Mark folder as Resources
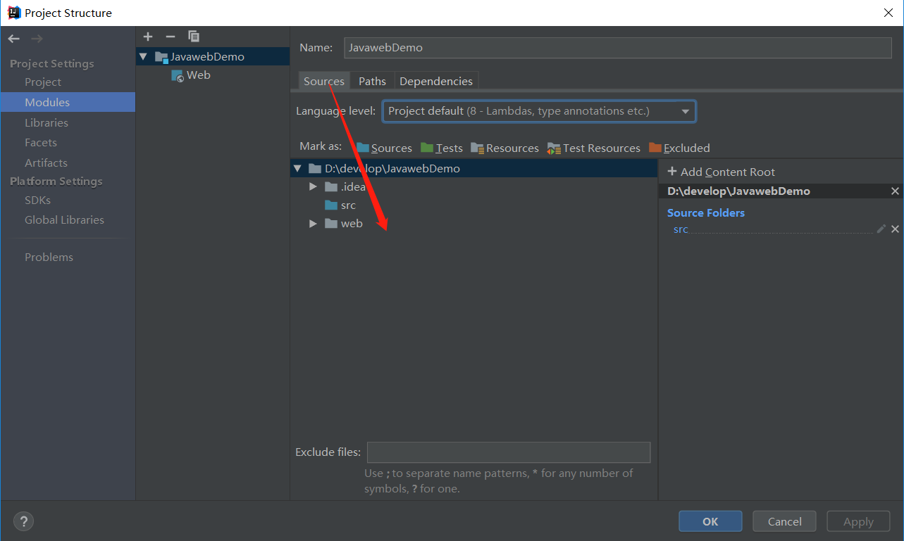The width and height of the screenshot is (904, 541). coord(504,148)
